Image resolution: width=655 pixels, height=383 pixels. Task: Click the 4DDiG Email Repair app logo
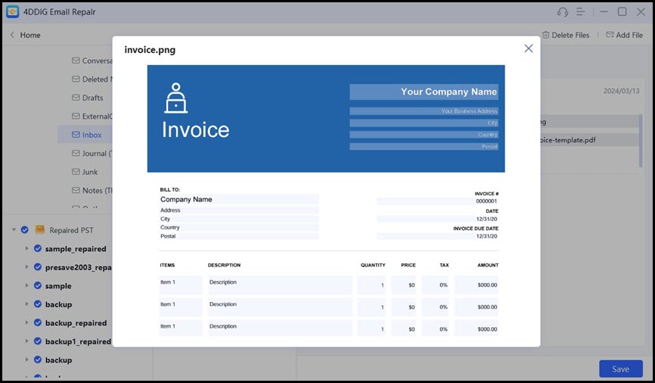pyautogui.click(x=13, y=11)
